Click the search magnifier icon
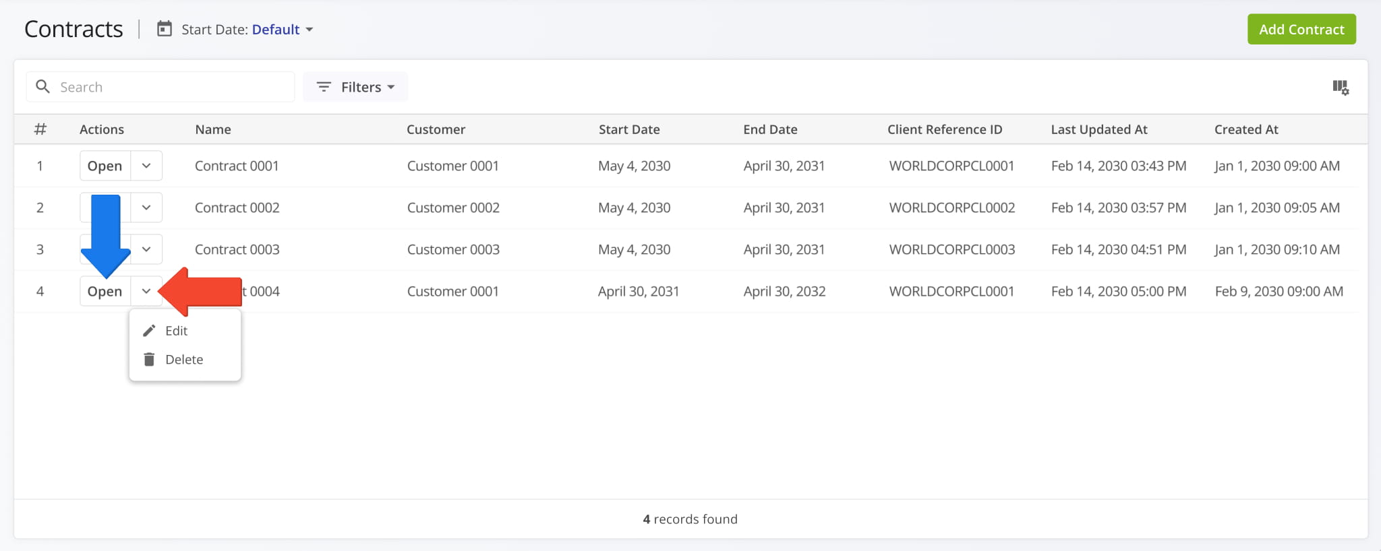This screenshot has width=1381, height=551. [x=42, y=87]
